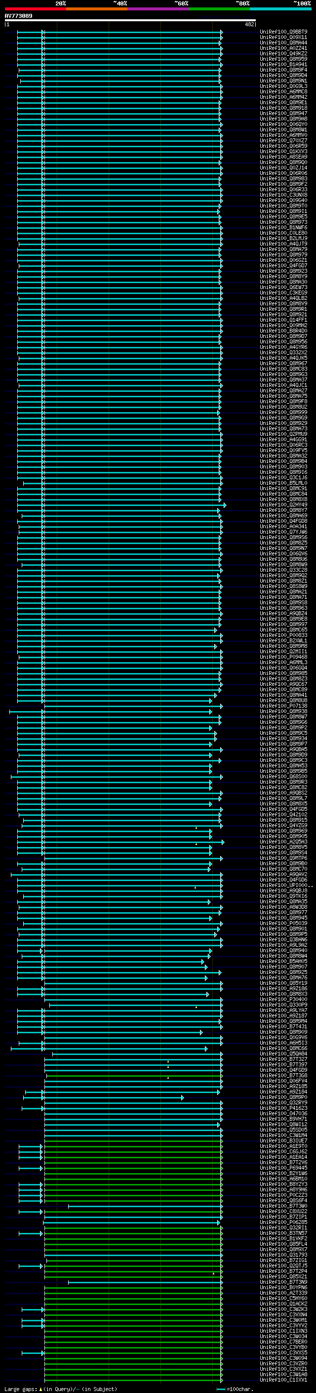316x1393 pixels.
Task: Click cyan alignment bar for UniRef100_Q9BBT9
Action: click(x=120, y=32)
